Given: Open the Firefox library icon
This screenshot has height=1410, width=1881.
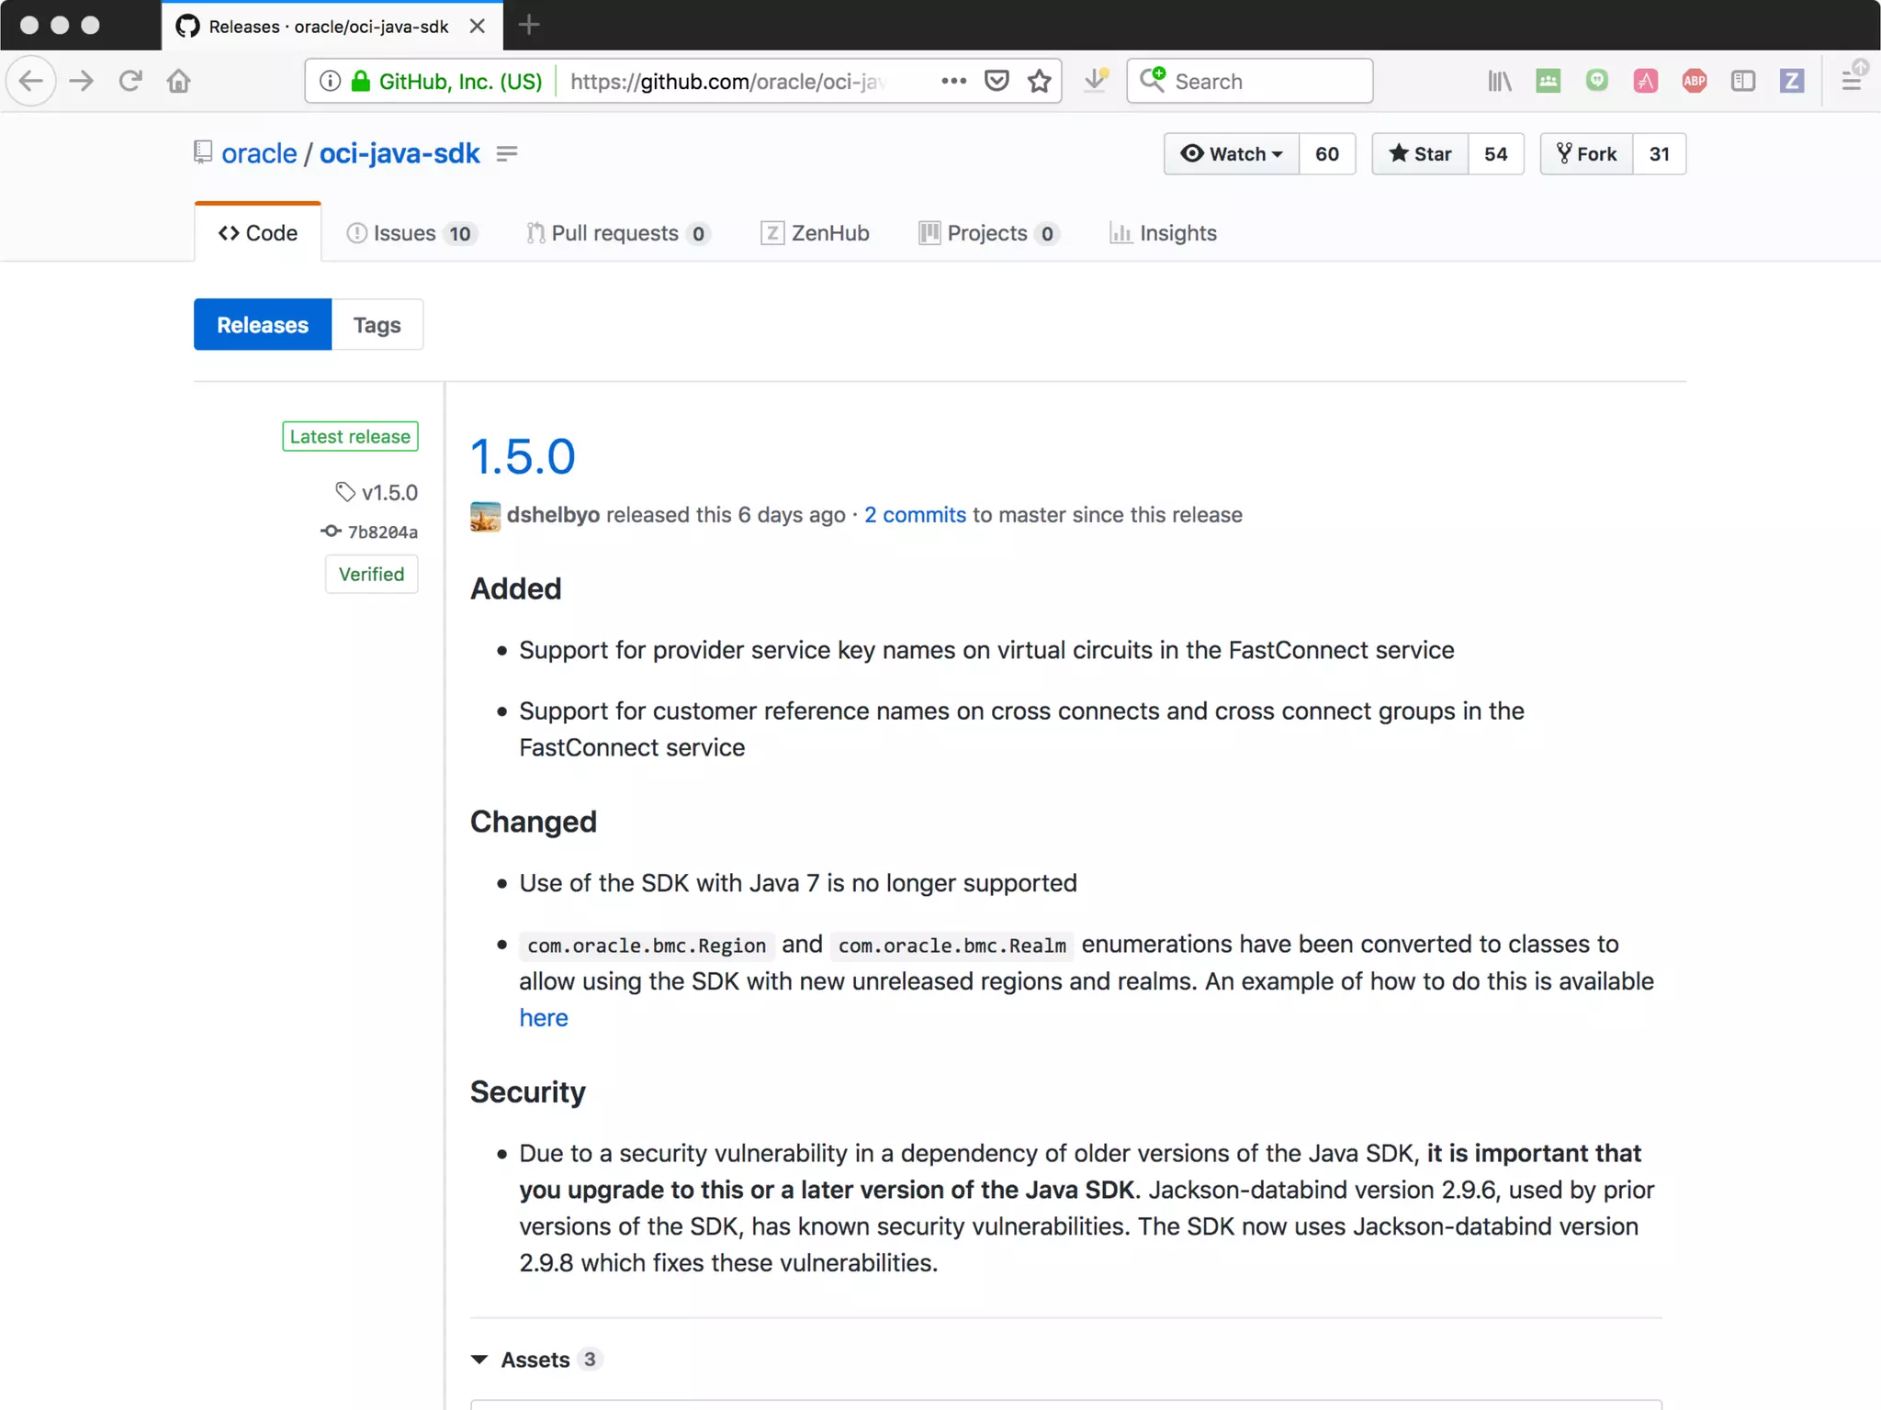Looking at the screenshot, I should click(x=1499, y=81).
